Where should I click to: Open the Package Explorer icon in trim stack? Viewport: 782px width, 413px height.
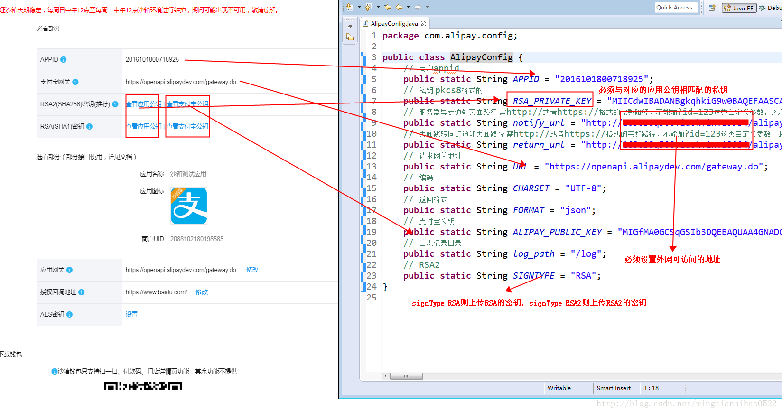350,37
